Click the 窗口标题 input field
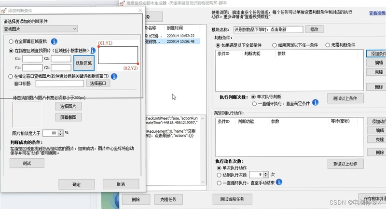386x209 pixels. pos(60,84)
